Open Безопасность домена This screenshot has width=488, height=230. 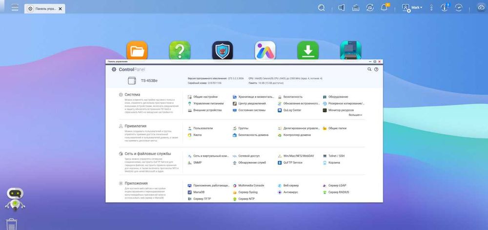pyautogui.click(x=250, y=135)
